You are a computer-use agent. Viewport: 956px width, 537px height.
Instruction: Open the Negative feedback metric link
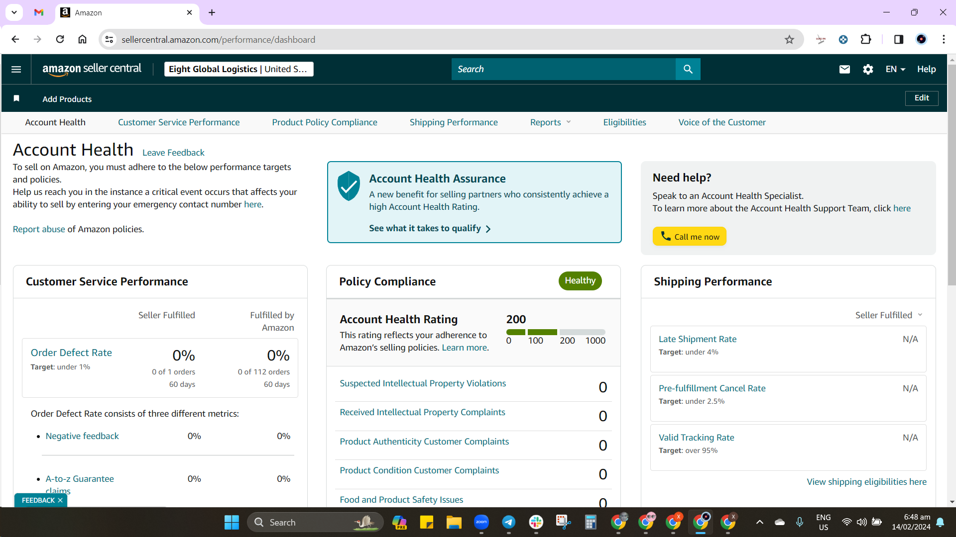point(82,436)
